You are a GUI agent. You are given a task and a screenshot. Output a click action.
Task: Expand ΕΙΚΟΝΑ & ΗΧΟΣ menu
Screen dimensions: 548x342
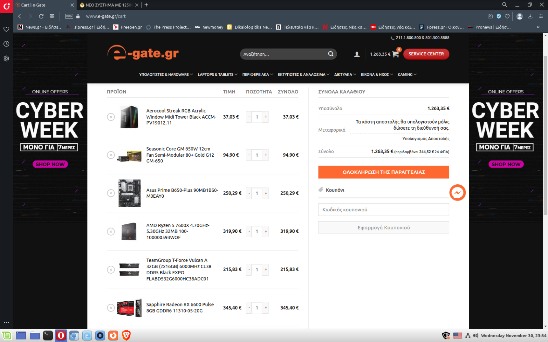(x=377, y=75)
